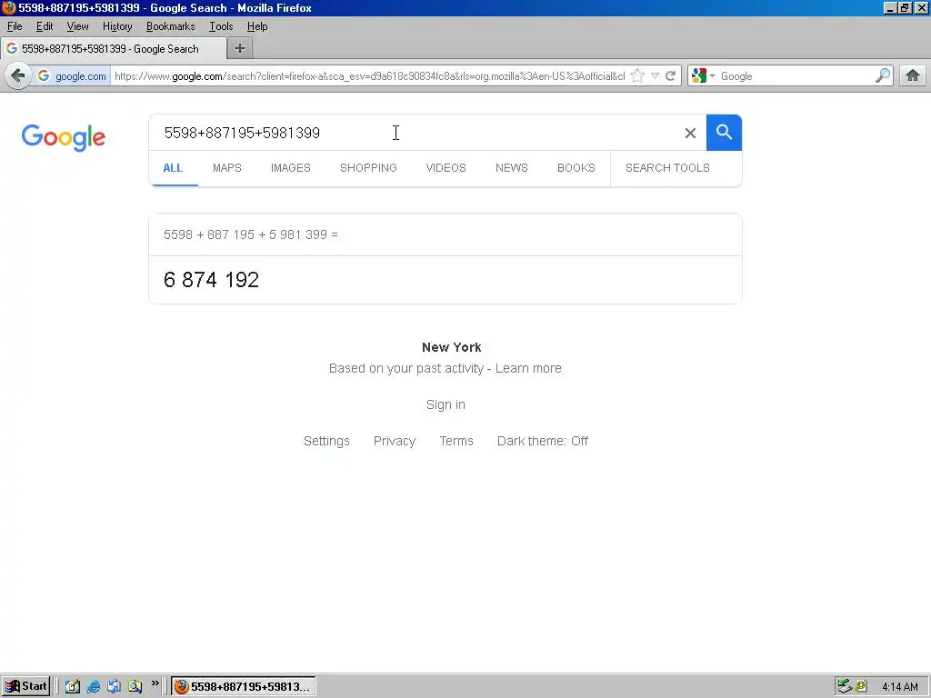The width and height of the screenshot is (931, 698).
Task: Click the first quick launch notepad icon
Action: [x=73, y=686]
